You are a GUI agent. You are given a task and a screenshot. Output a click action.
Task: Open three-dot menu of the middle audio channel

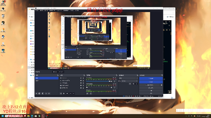click(115, 87)
